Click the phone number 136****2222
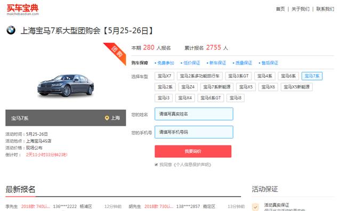Viewport: 341px width, 211px height. click(x=65, y=206)
